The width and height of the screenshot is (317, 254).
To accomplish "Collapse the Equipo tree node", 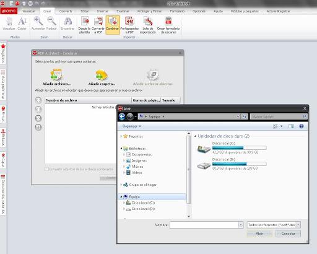I will 121,197.
